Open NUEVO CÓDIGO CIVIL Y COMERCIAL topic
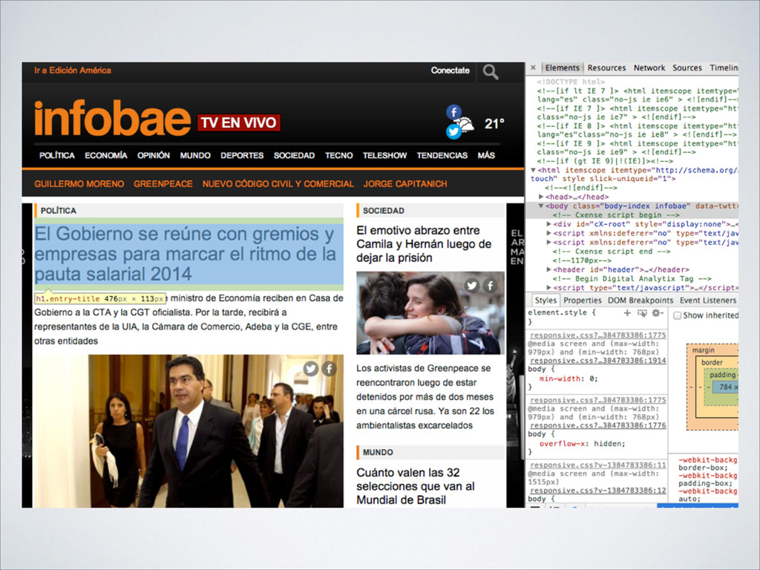Viewport: 760px width, 570px height. (278, 184)
